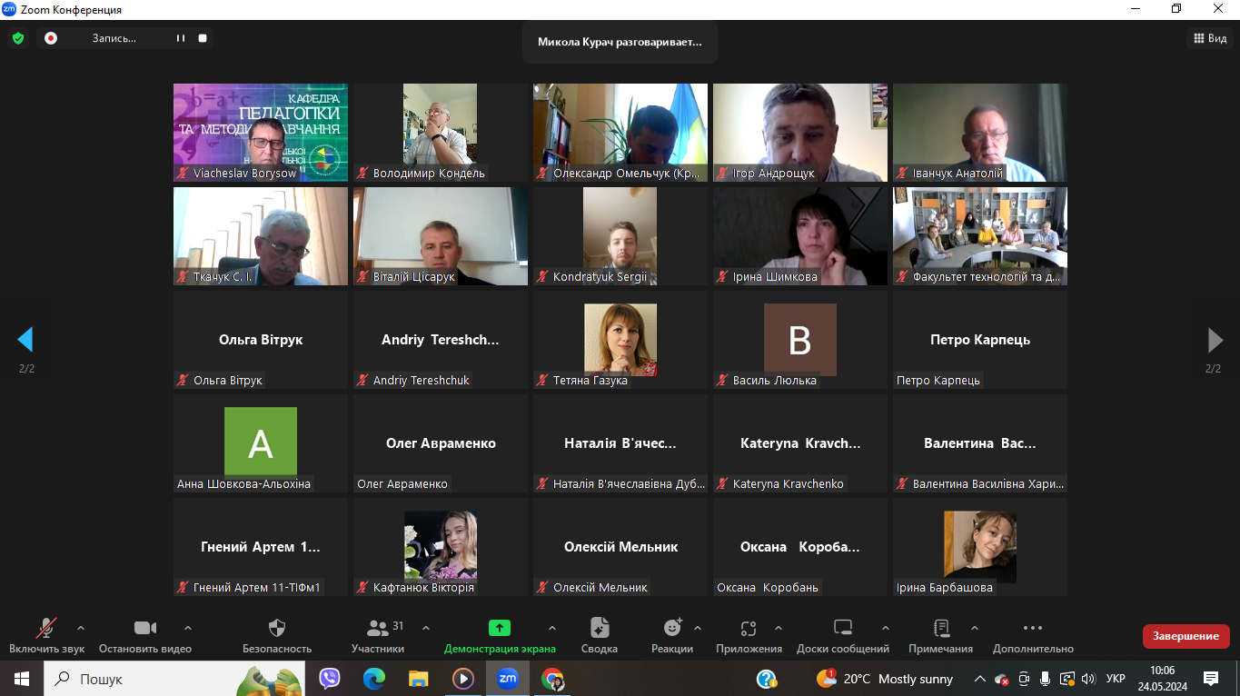The width and height of the screenshot is (1240, 696).
Task: Expand screen share options arrow
Action: tap(552, 628)
